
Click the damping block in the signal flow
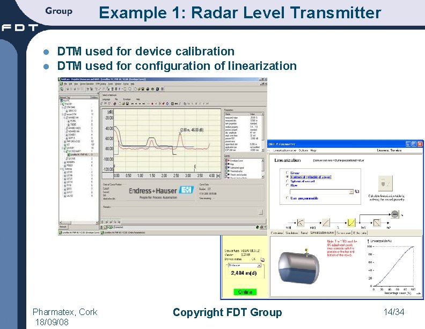tap(301, 223)
